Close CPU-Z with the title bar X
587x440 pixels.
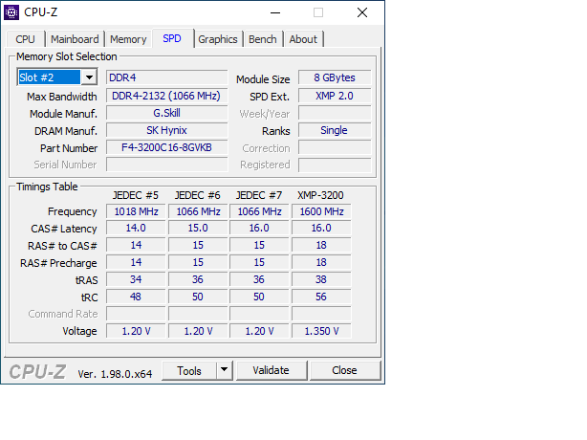[x=362, y=12]
